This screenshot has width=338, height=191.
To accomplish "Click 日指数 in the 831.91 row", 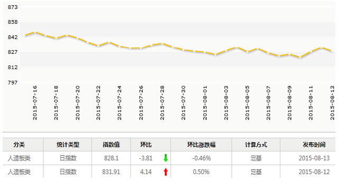I will click(68, 172).
